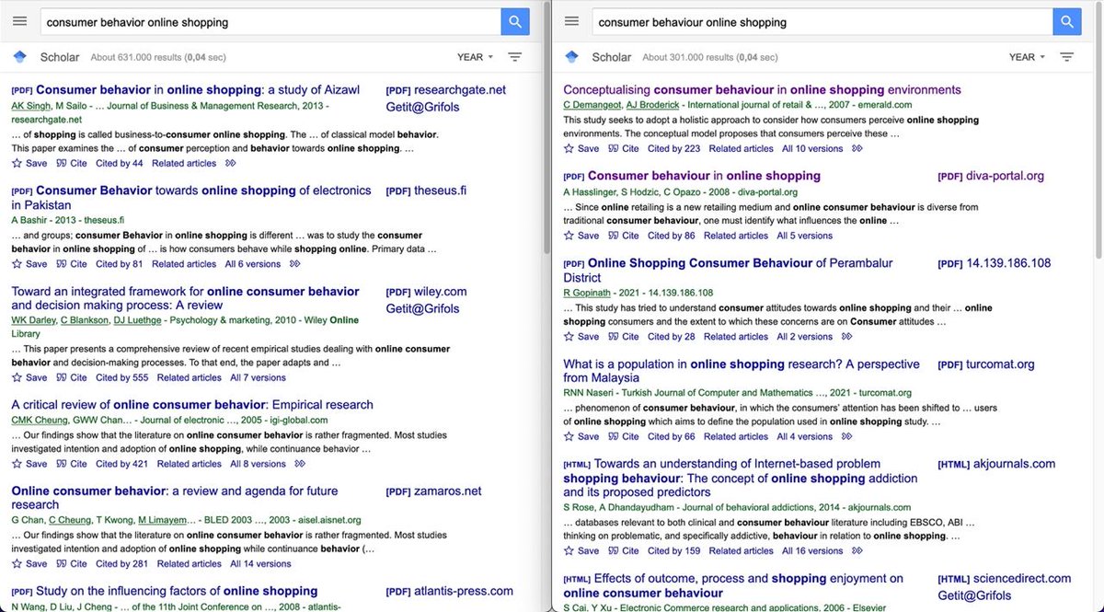
Task: Show more options for Pakistan electronics result
Action: tap(294, 263)
